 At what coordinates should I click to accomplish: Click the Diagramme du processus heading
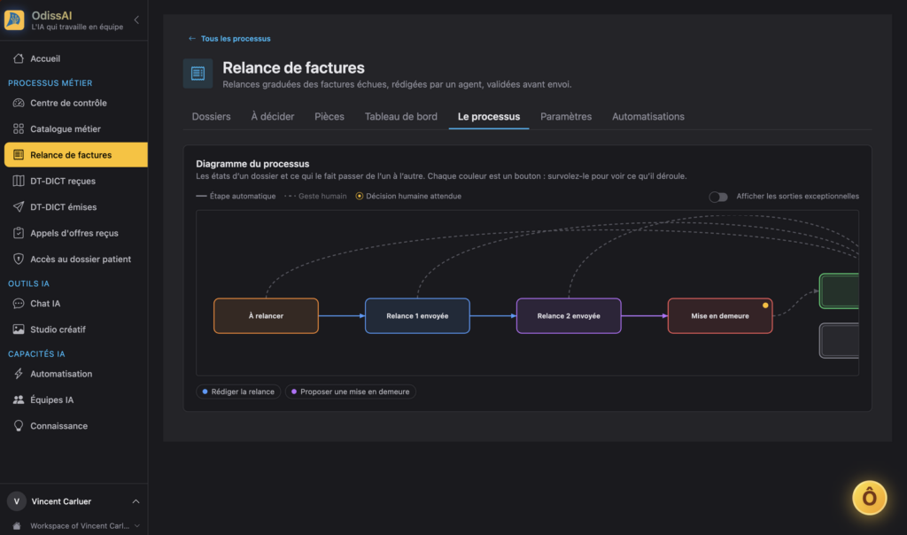click(x=252, y=164)
